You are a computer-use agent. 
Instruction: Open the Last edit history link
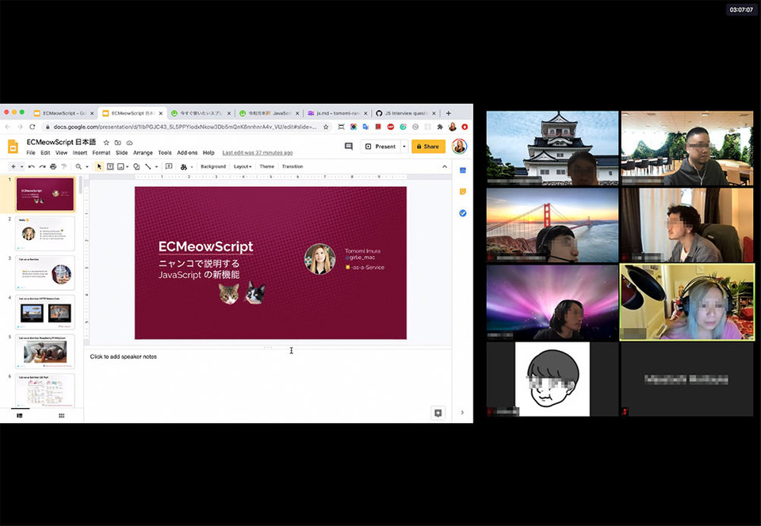click(x=258, y=153)
